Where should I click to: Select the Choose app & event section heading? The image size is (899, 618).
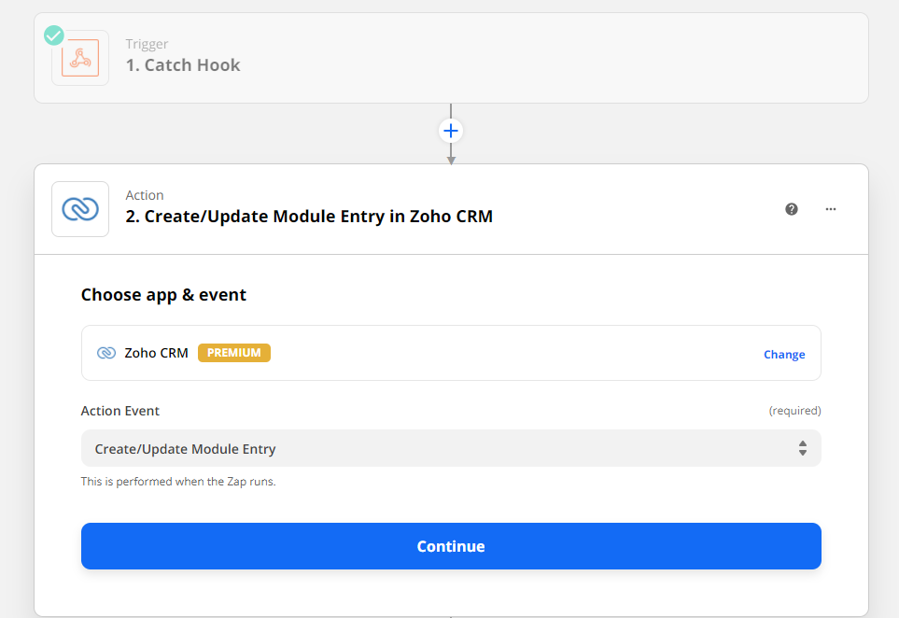[x=163, y=295]
